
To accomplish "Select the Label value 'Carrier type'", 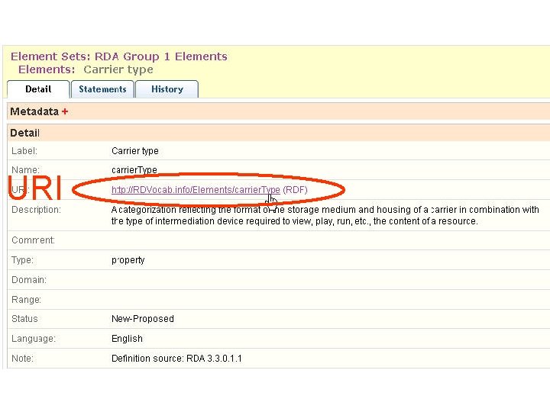I will point(135,151).
